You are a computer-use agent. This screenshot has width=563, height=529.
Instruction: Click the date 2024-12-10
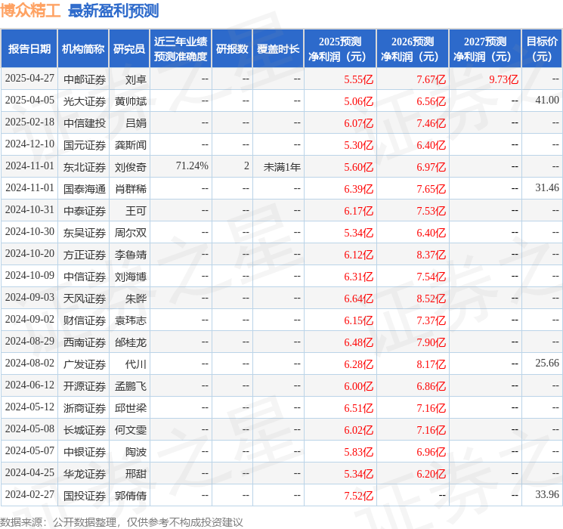pyautogui.click(x=29, y=144)
